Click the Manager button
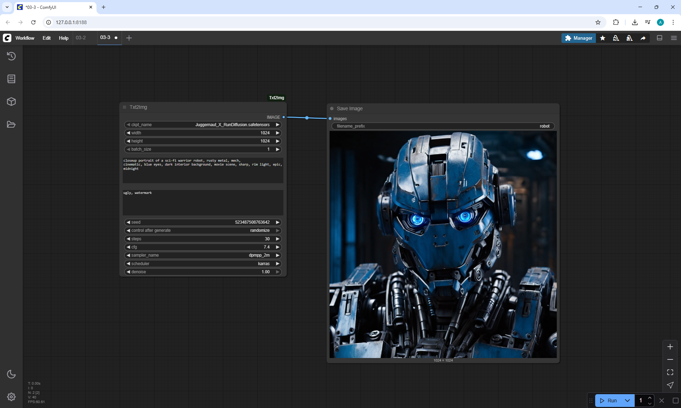681x408 pixels. click(578, 38)
